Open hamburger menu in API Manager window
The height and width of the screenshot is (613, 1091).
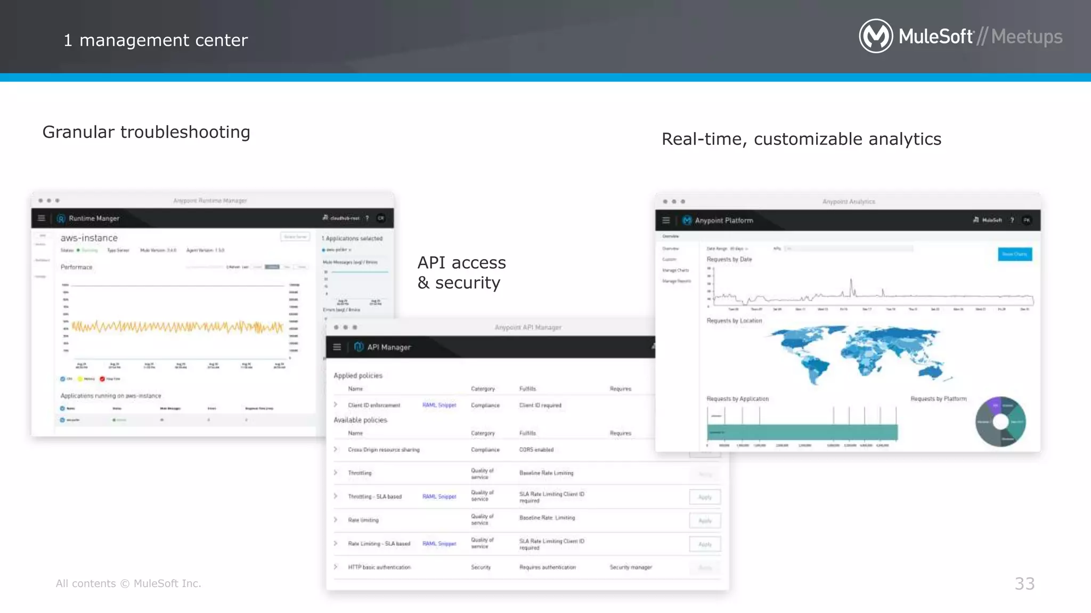[337, 347]
